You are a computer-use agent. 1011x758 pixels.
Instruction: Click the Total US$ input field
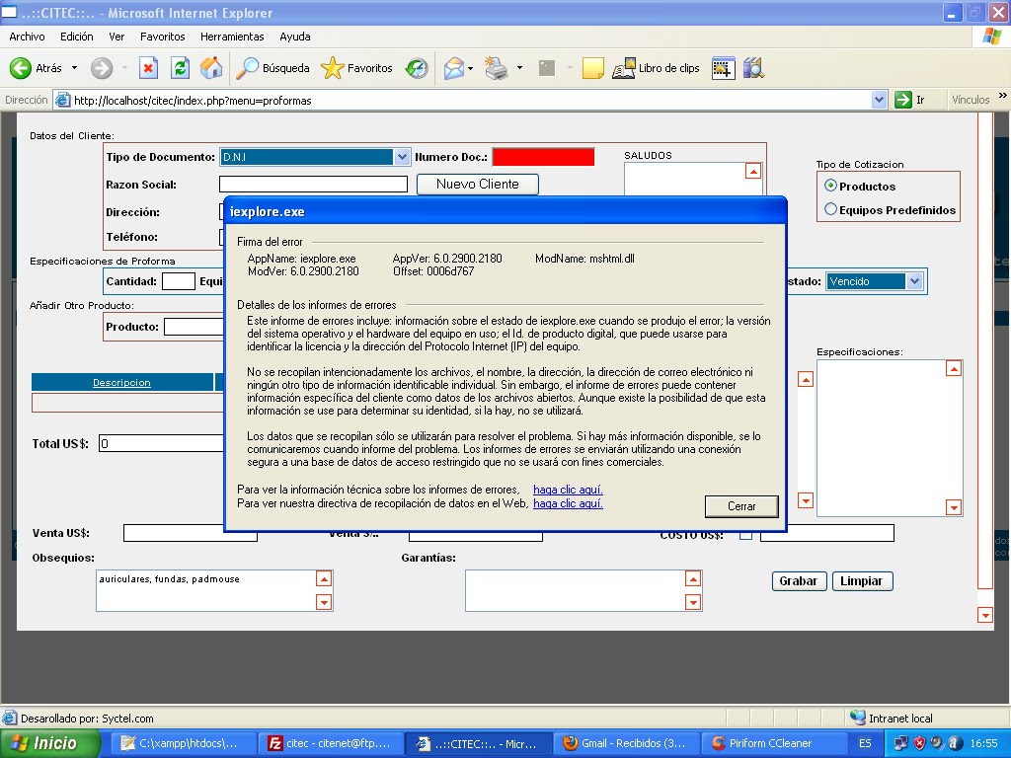click(161, 443)
